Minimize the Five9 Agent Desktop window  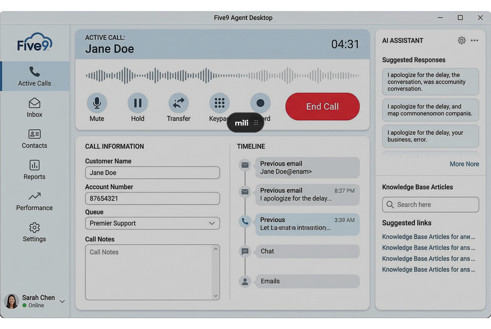[x=440, y=18]
